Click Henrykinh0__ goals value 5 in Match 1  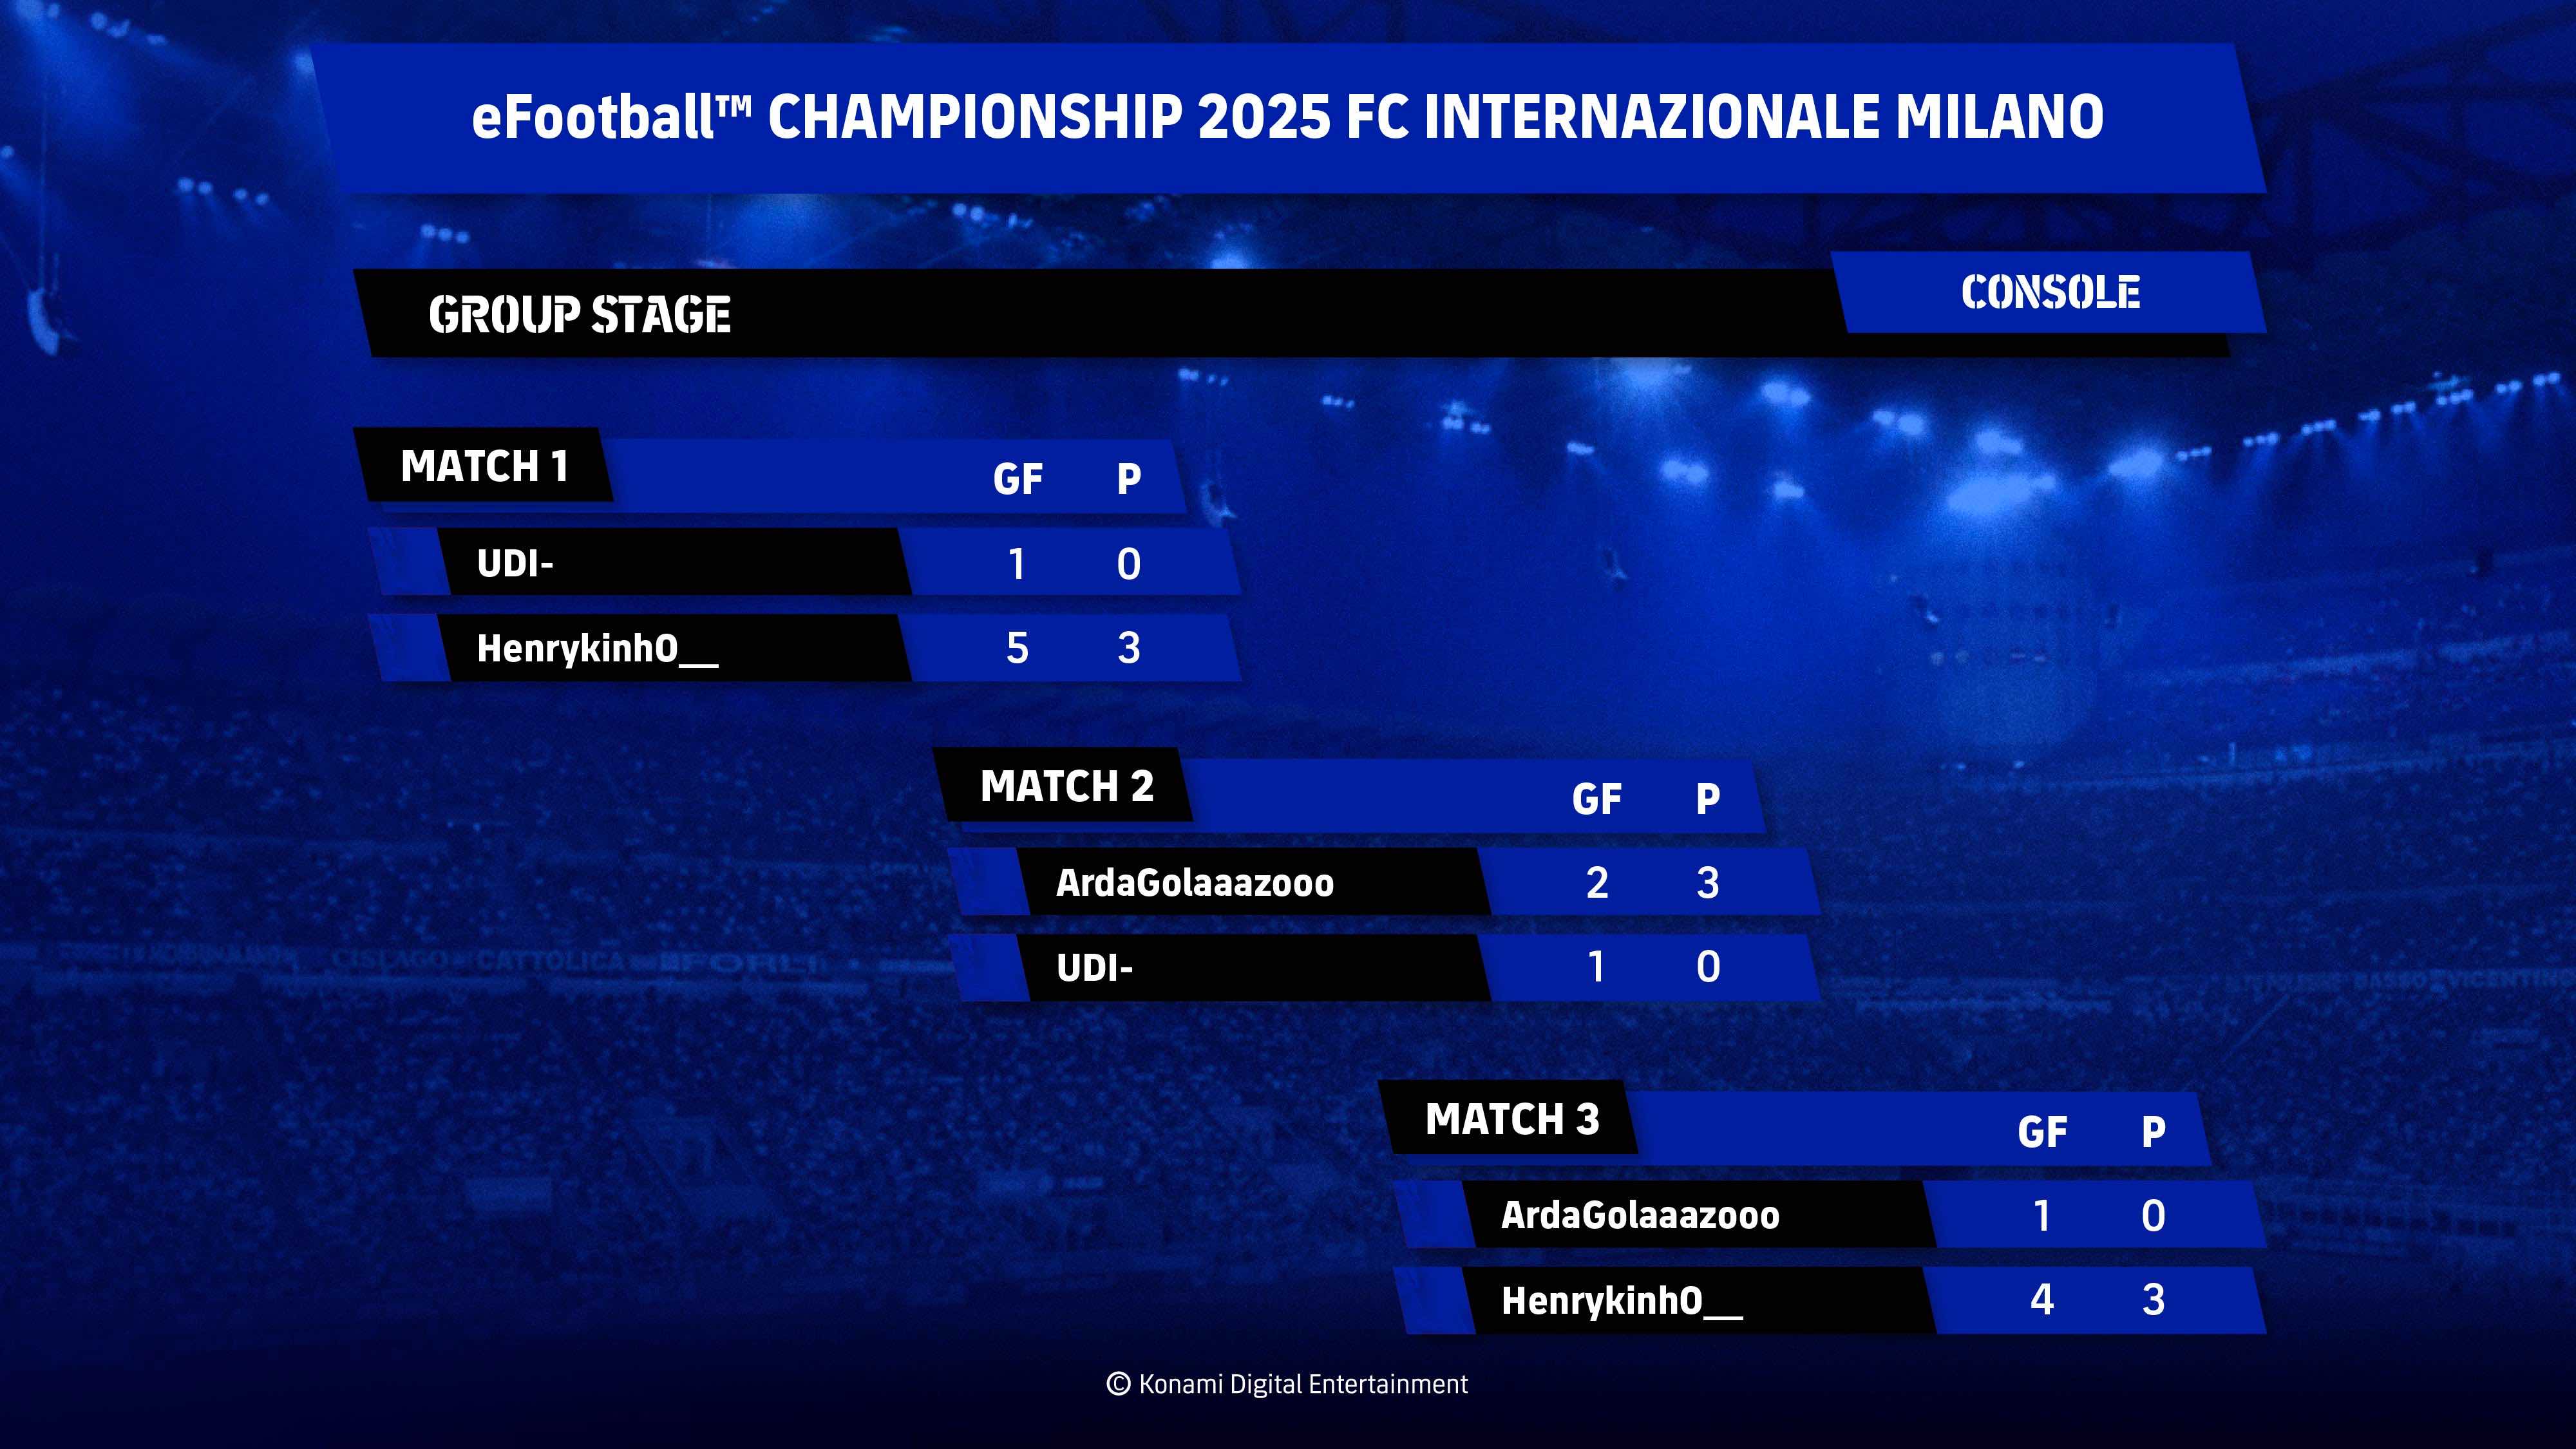coord(1017,648)
